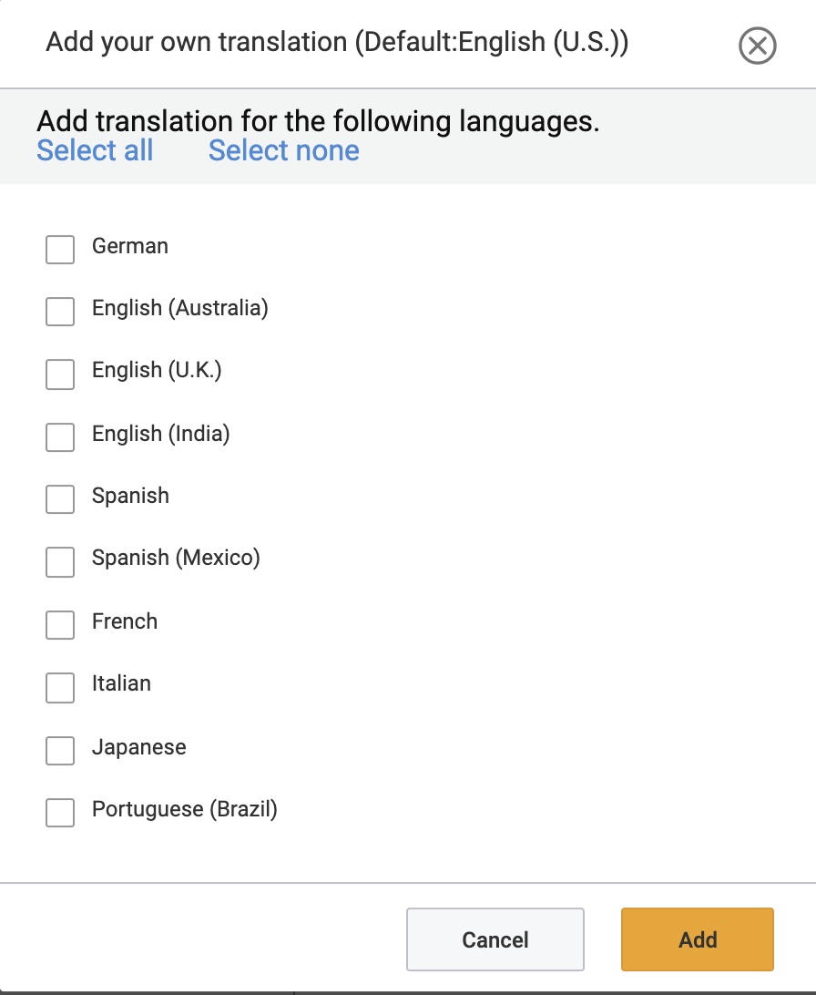Enable the French checkbox
Screen dimensions: 816x995
[60, 625]
